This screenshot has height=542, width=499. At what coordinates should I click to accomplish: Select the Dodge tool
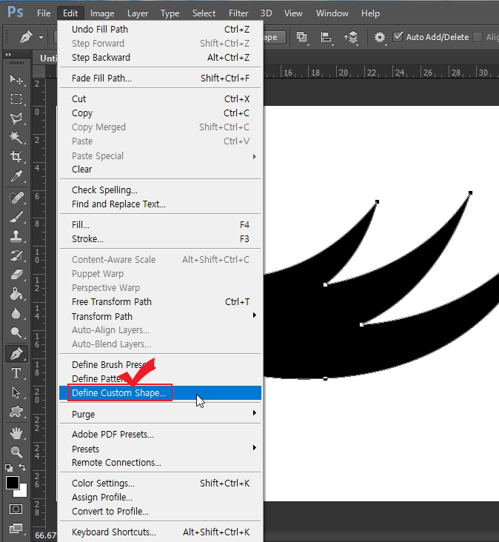16,332
